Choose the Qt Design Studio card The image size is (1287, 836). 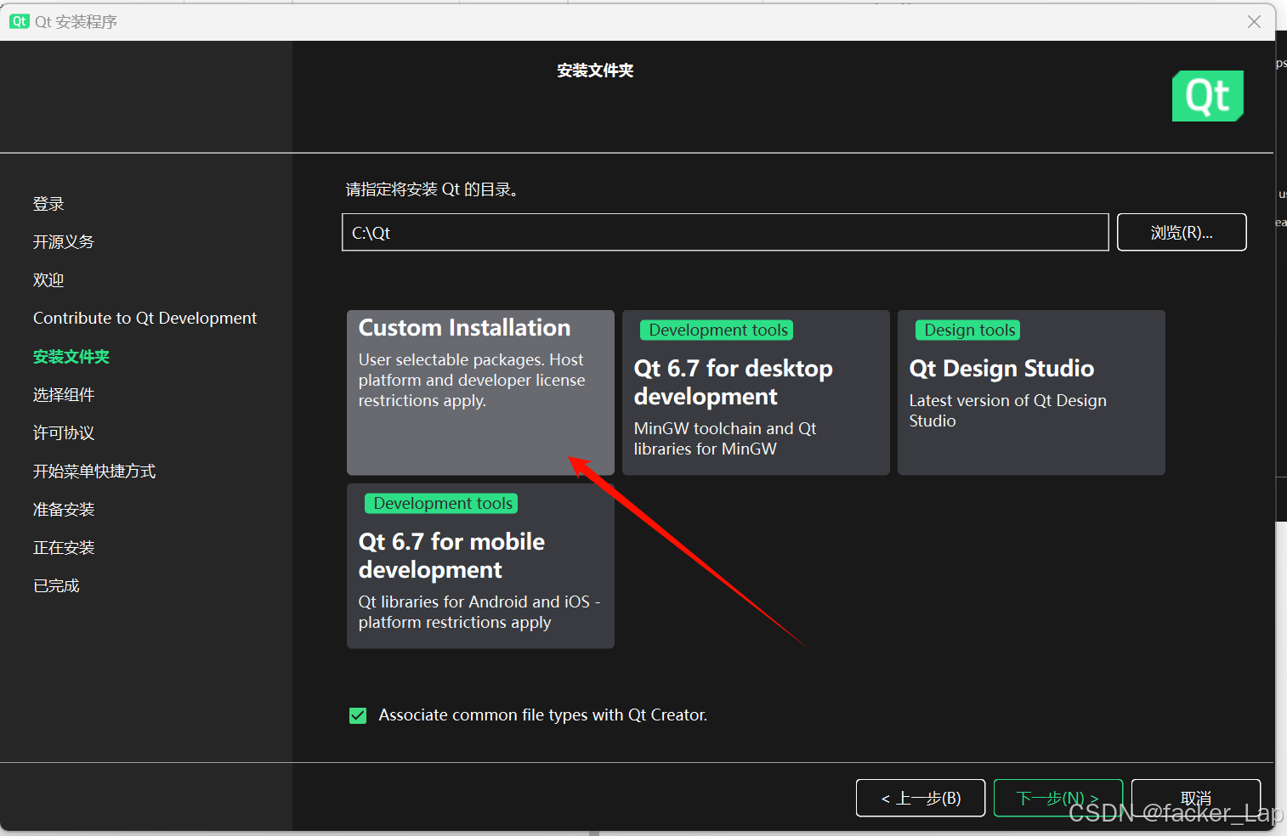pos(1031,393)
